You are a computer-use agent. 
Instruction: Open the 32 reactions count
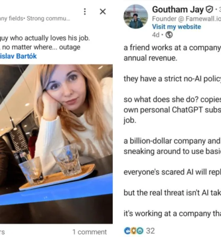click(x=150, y=231)
